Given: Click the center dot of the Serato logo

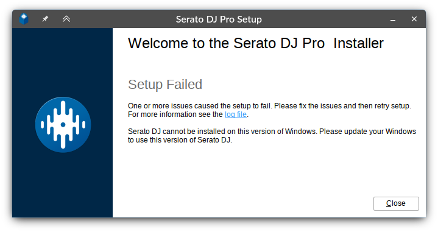Looking at the screenshot, I should coord(63,125).
